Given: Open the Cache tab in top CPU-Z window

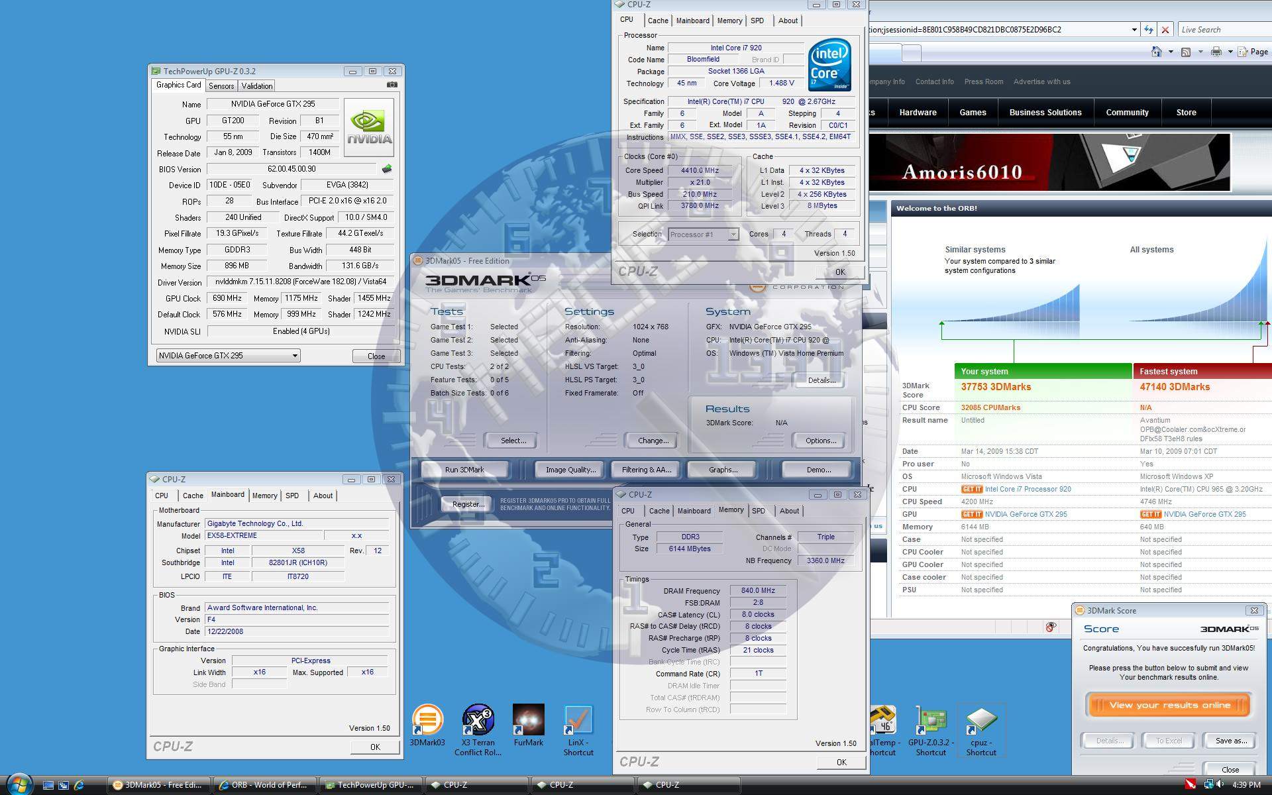Looking at the screenshot, I should pyautogui.click(x=658, y=21).
